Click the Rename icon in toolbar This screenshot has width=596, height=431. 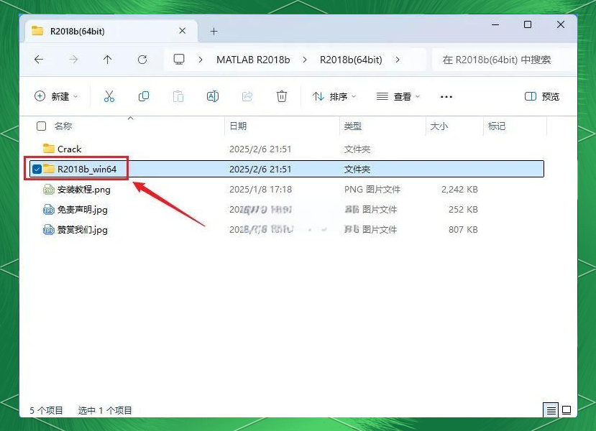(x=213, y=96)
